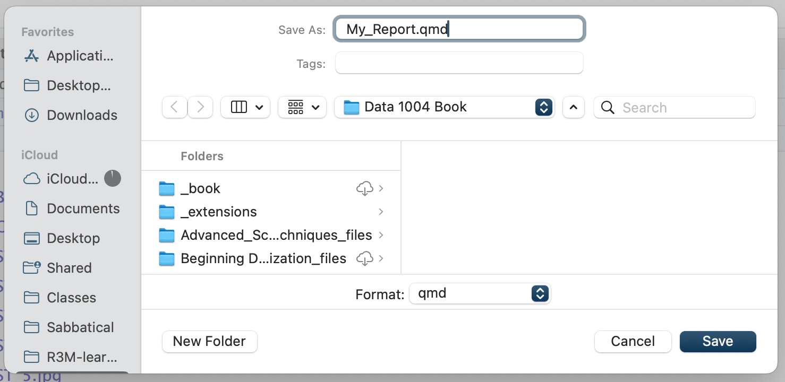The height and width of the screenshot is (382, 785).
Task: Expand the _extensions folder chevron
Action: (x=381, y=212)
